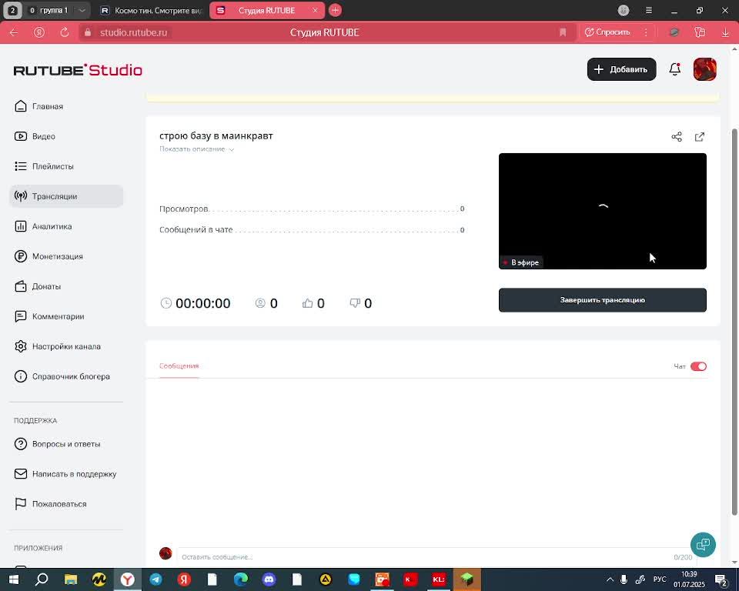Click the Комментарии speech bubble icon
This screenshot has width=739, height=591.
coord(21,316)
